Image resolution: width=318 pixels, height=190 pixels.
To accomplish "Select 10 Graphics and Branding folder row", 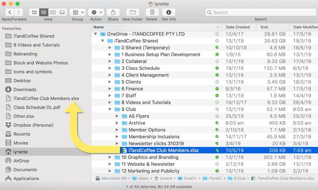I will (205, 157).
